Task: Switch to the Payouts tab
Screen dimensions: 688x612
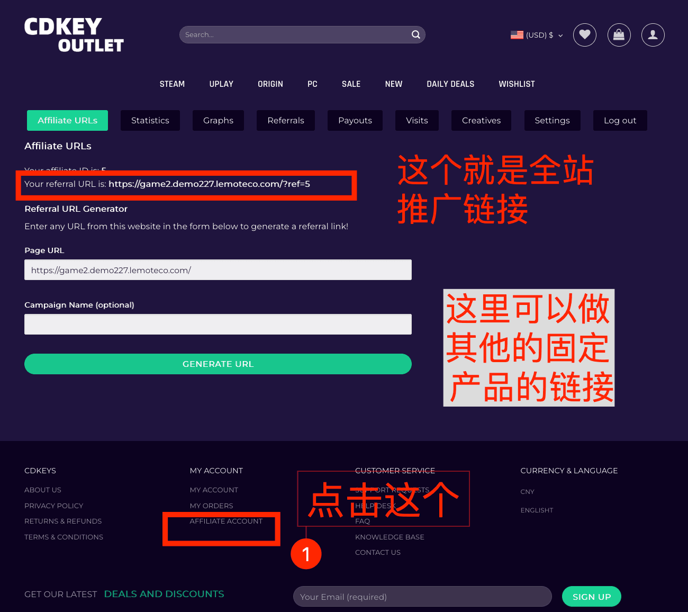Action: (x=355, y=121)
